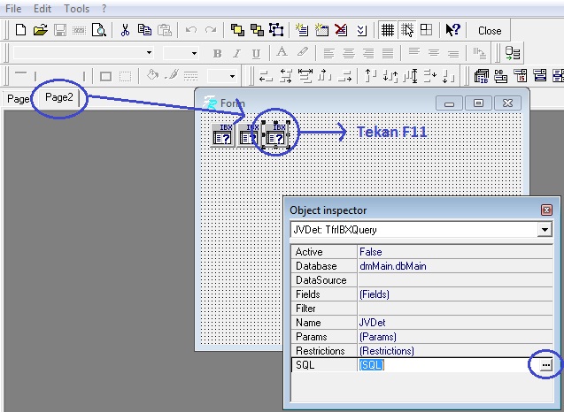Apply all frame lines rectangle button
The width and height of the screenshot is (564, 412).
click(105, 76)
